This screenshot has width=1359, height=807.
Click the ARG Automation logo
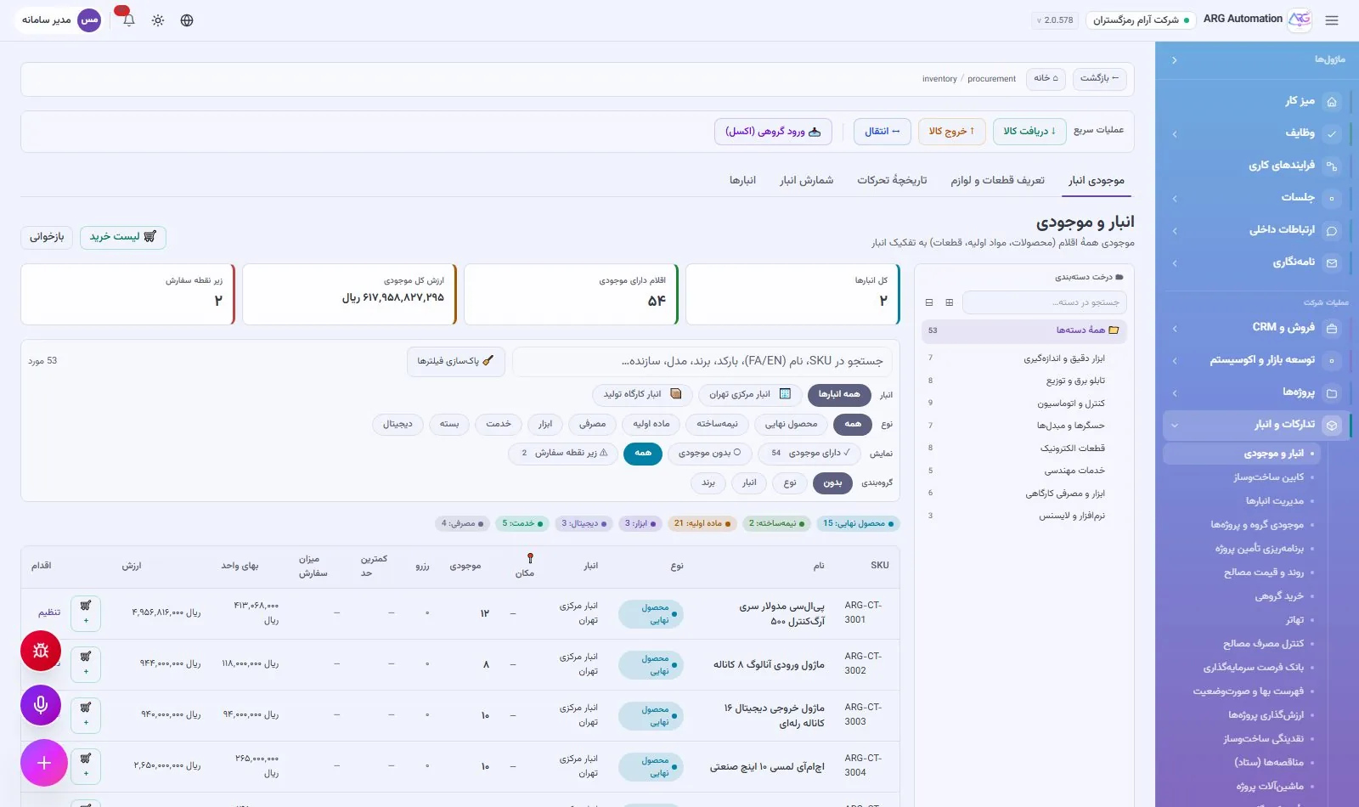[x=1300, y=20]
